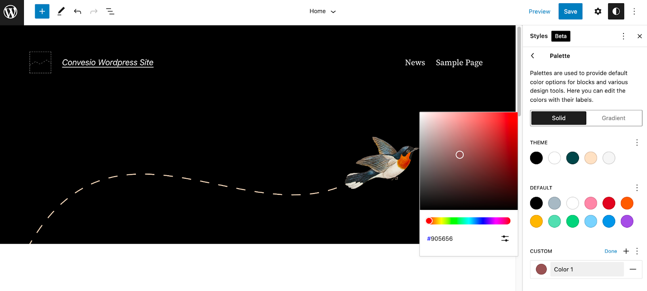Viewport: 647px width, 291px height.
Task: Toggle the block inserter plus button
Action: click(x=42, y=11)
